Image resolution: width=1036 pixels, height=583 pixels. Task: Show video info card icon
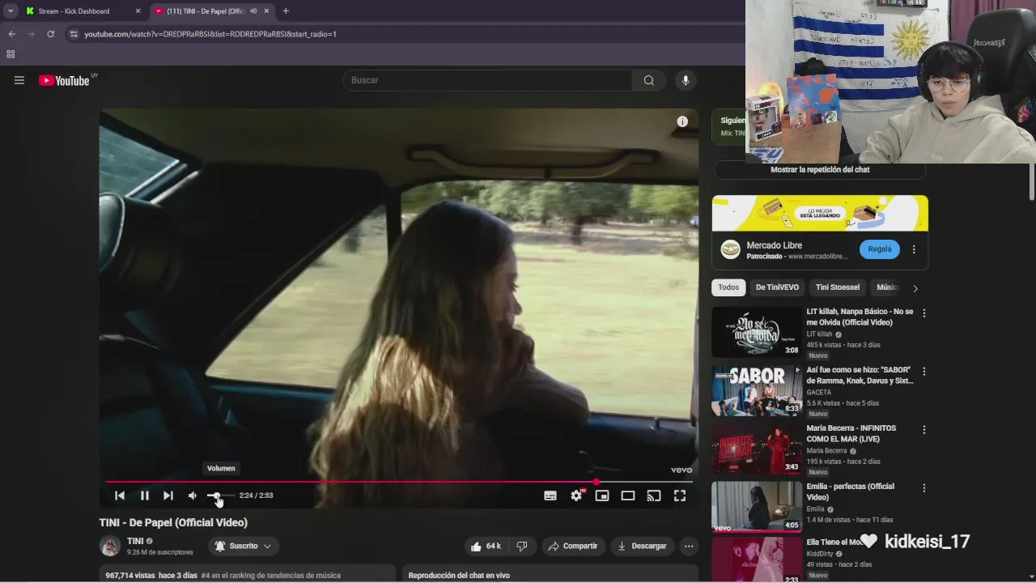pyautogui.click(x=682, y=121)
